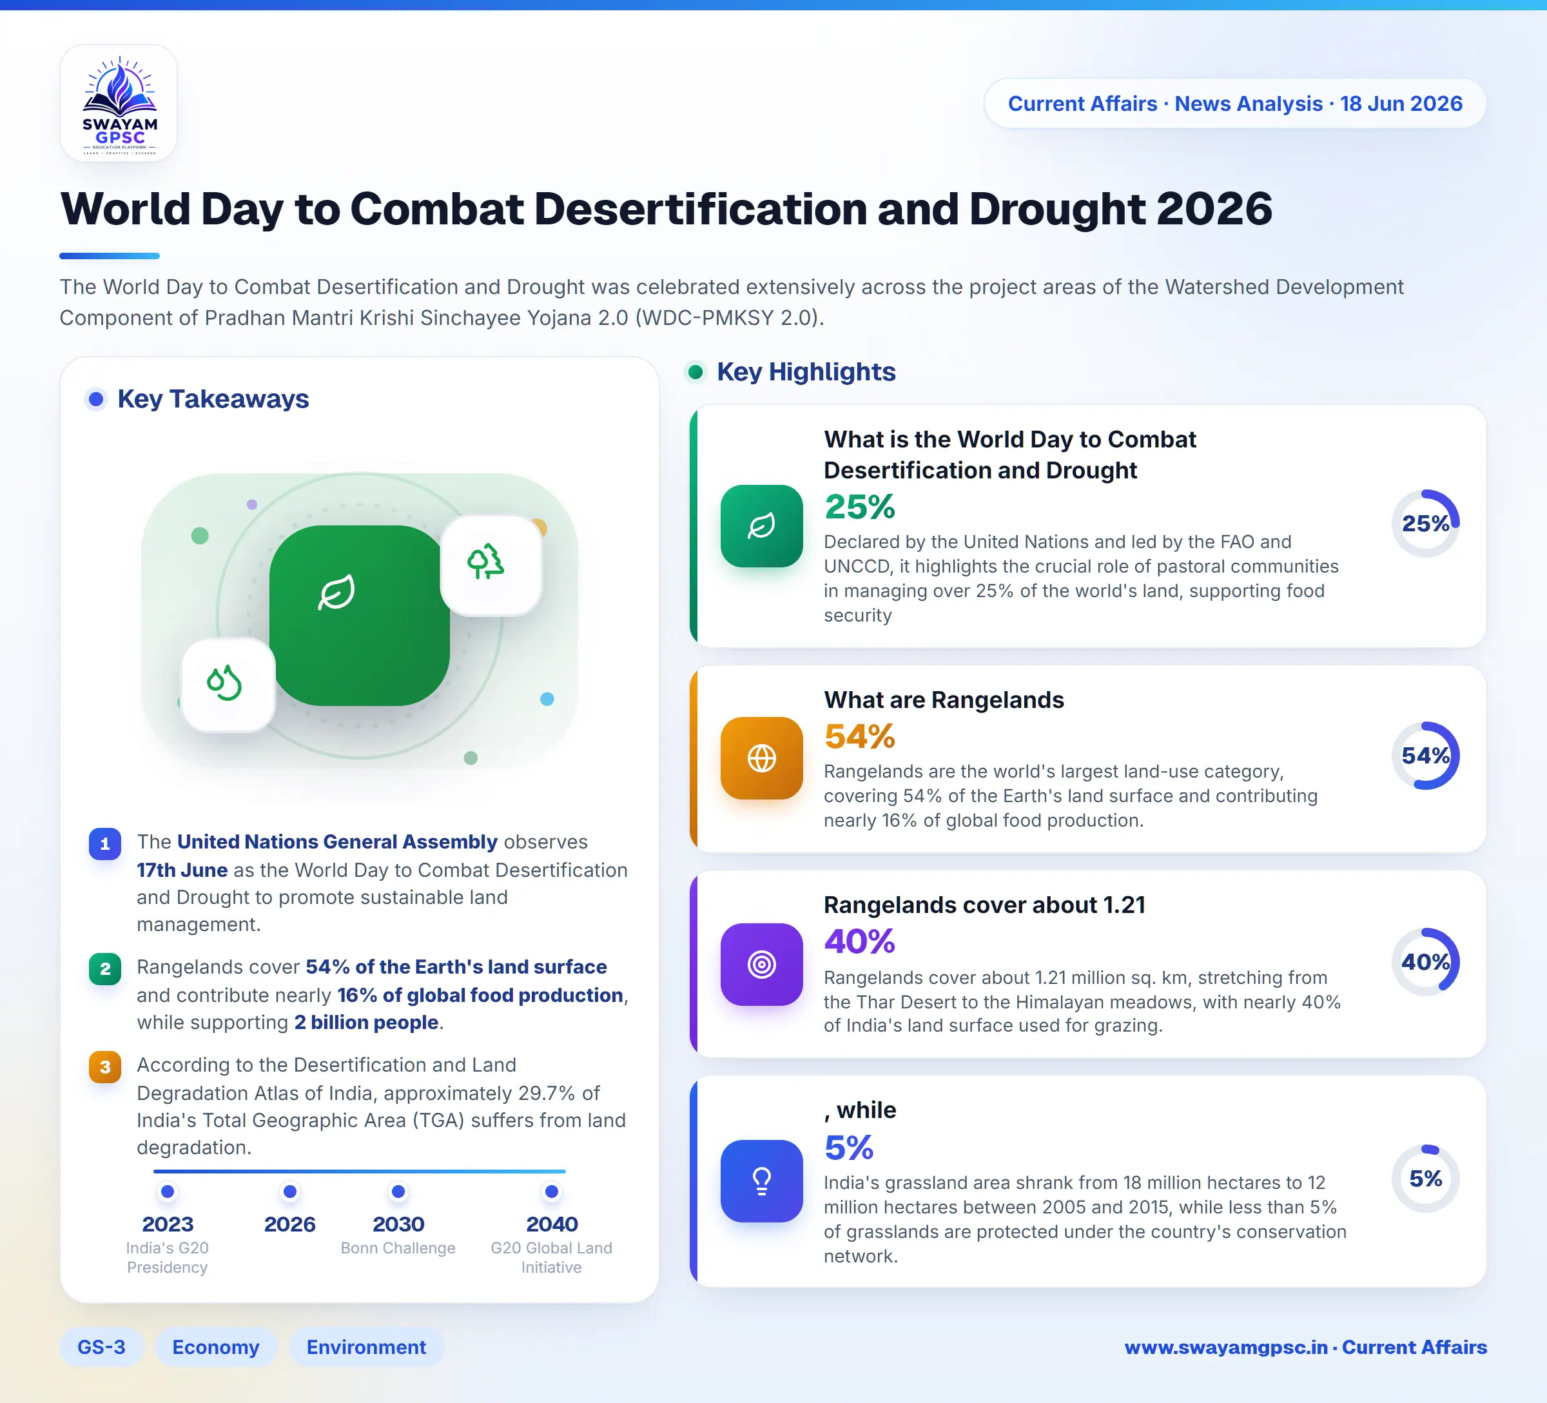
Task: Click the water droplets icon tile
Action: 228,685
